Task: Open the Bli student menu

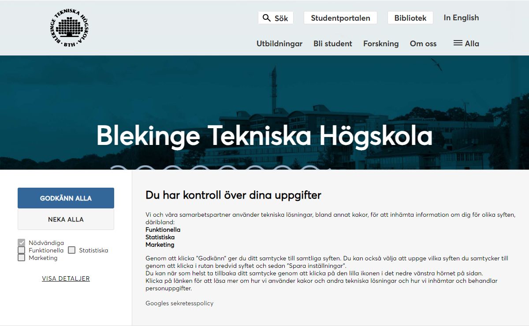Action: [333, 44]
